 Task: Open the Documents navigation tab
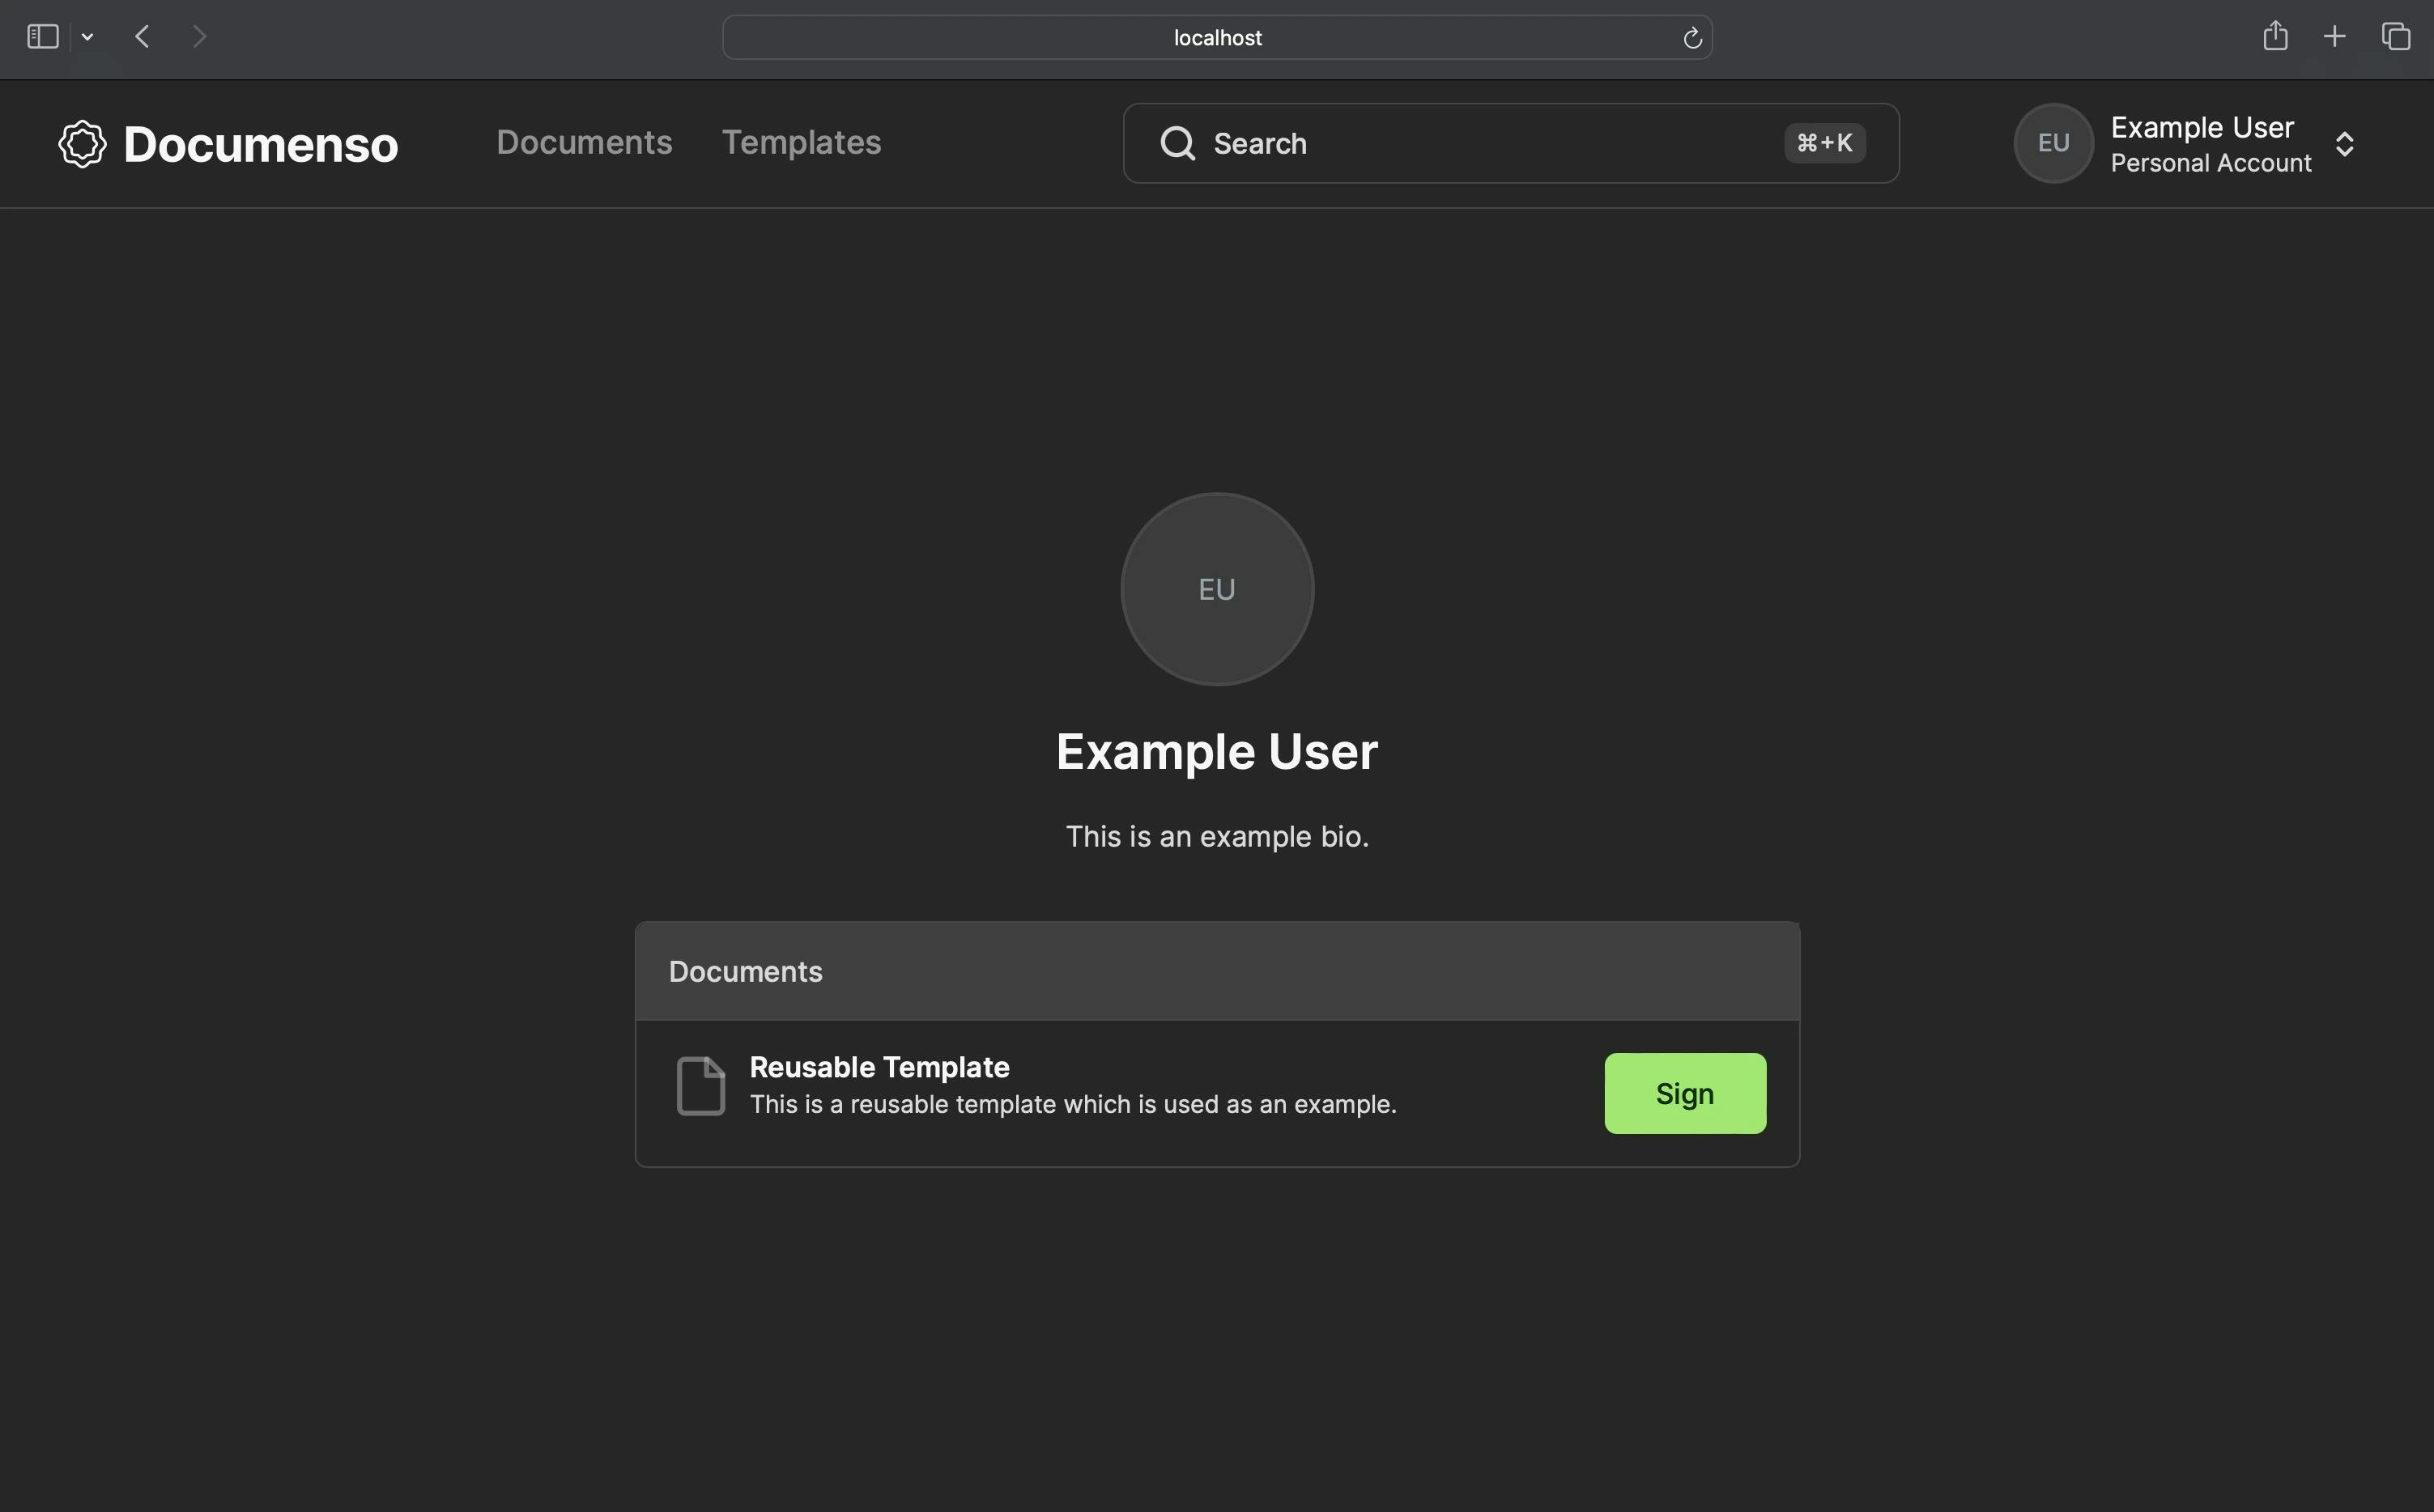click(x=584, y=142)
